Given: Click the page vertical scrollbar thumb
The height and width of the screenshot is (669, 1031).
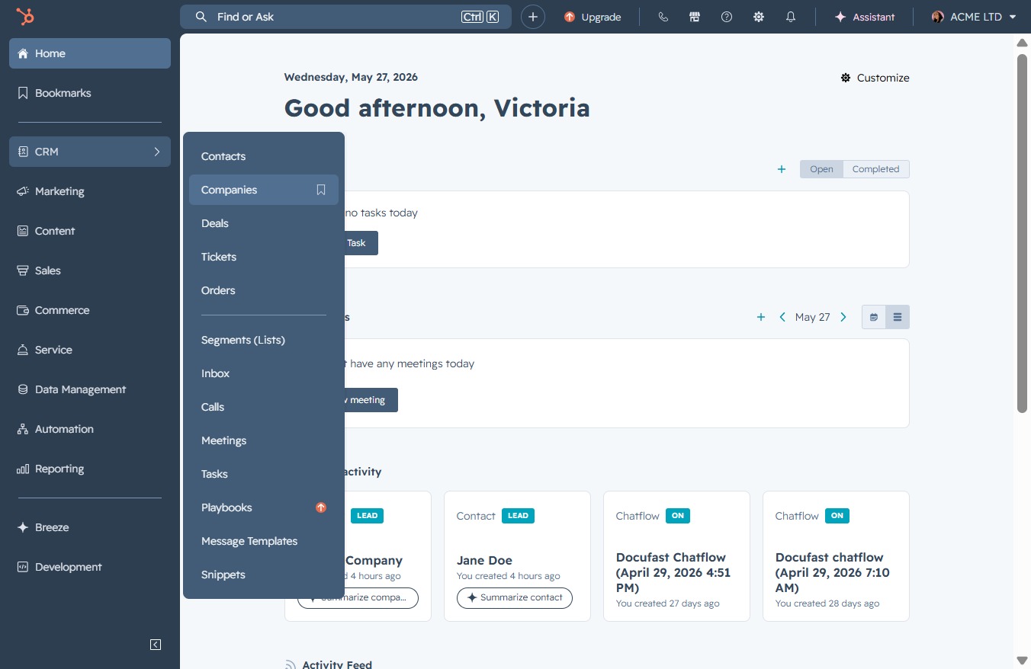Looking at the screenshot, I should 1023,233.
